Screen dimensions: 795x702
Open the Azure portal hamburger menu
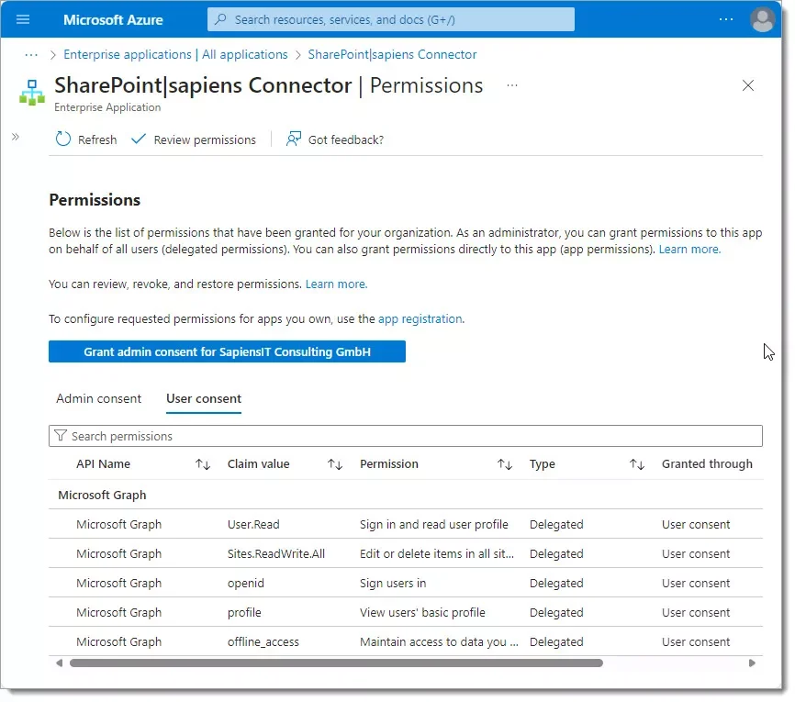point(23,19)
